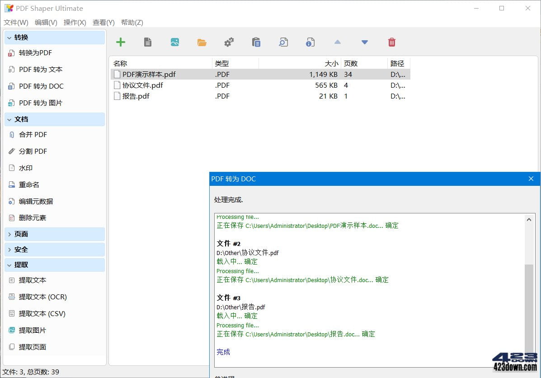Open the 文件(W) menu
Image resolution: width=541 pixels, height=378 pixels.
coord(16,23)
